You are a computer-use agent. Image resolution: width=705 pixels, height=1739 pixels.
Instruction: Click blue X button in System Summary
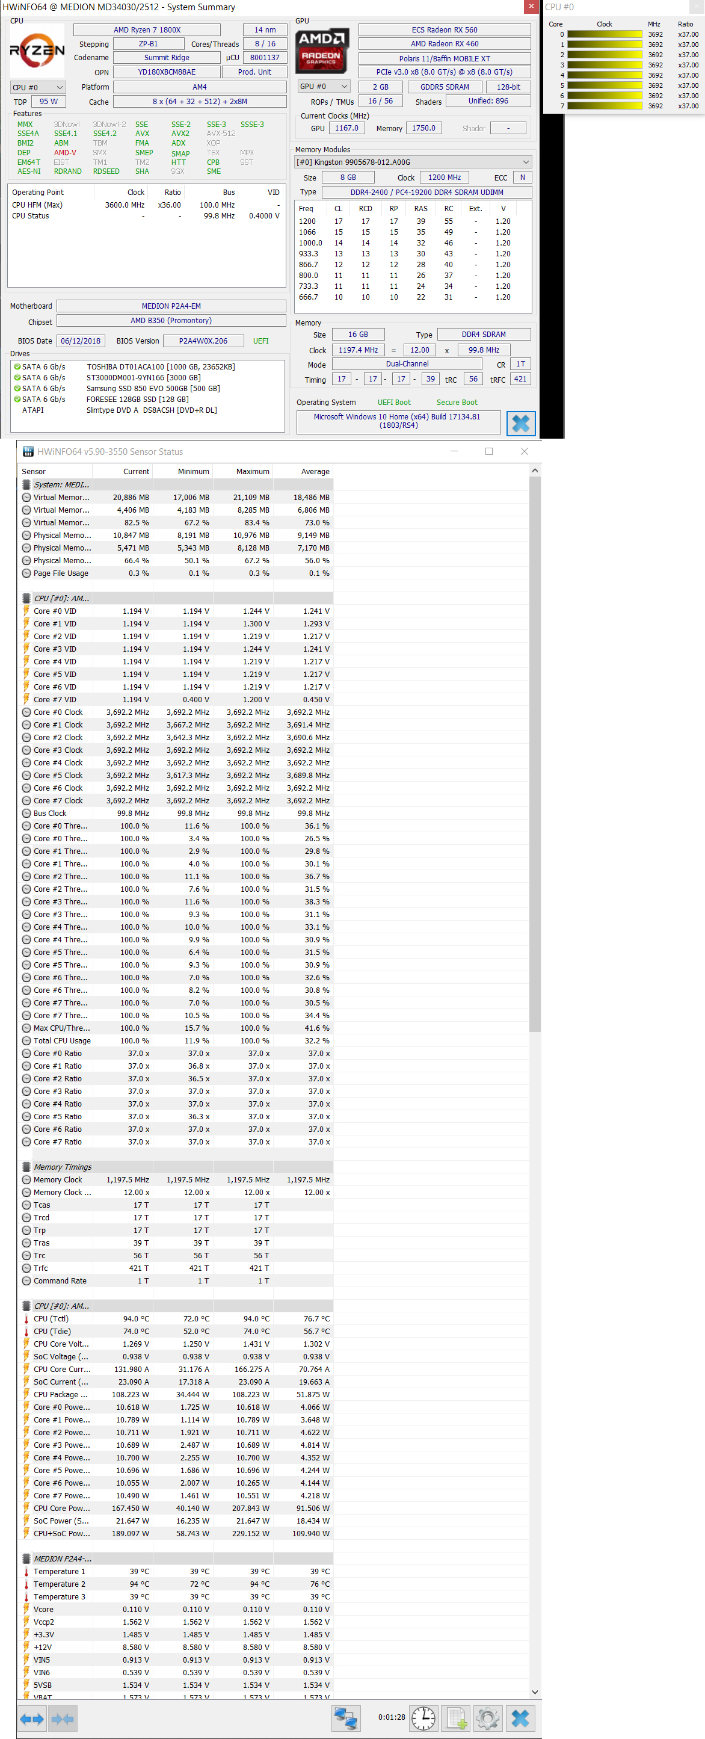click(520, 423)
